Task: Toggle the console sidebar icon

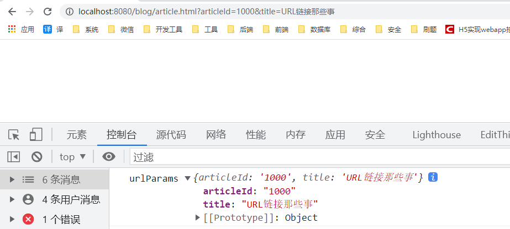Action: [x=14, y=157]
